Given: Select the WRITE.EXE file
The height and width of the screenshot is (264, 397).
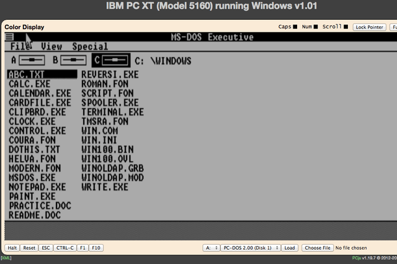Looking at the screenshot, I should coord(105,187).
